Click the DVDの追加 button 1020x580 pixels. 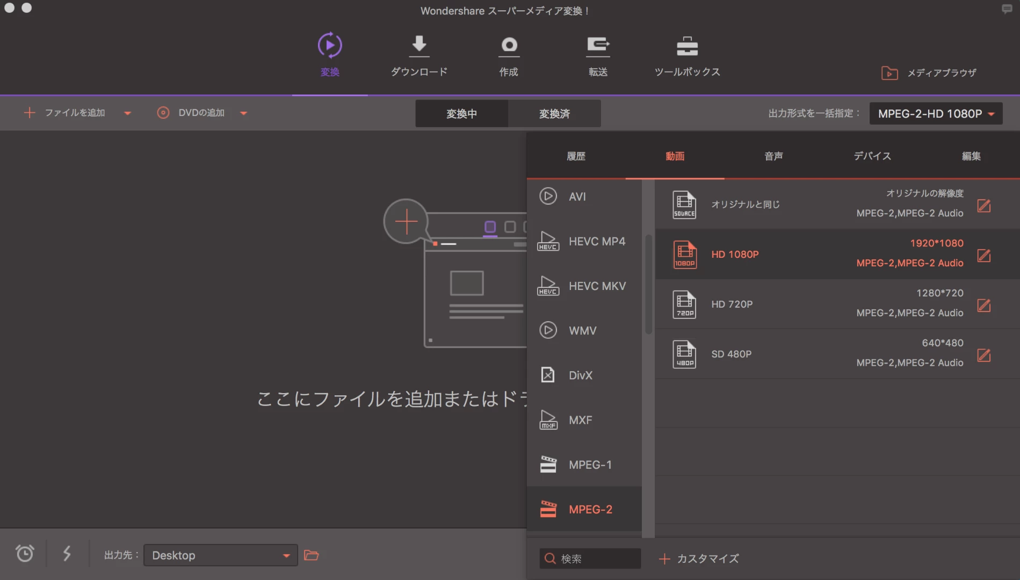tap(191, 113)
